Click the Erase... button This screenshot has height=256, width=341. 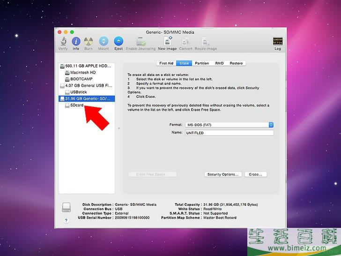tap(256, 174)
